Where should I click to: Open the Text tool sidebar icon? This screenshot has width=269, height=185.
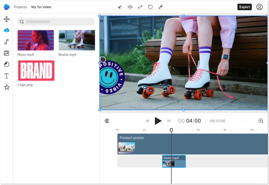click(7, 76)
